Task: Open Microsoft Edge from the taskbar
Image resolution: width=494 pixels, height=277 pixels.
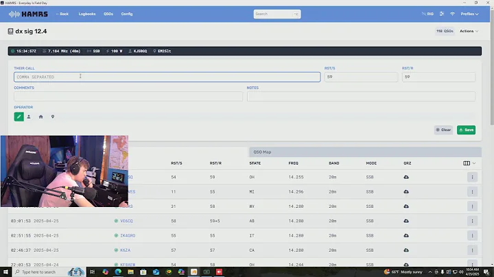Action: pyautogui.click(x=118, y=272)
